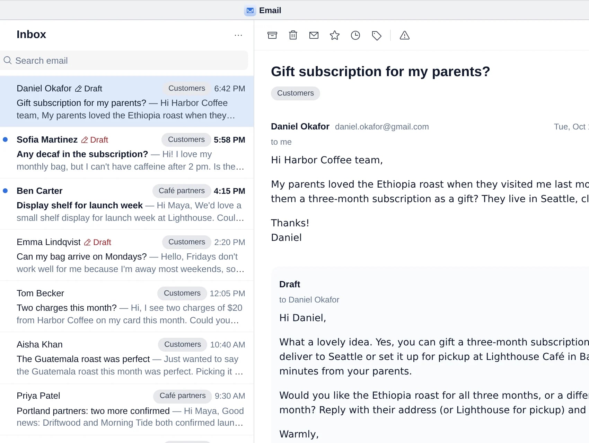Open Emma Lindqvist's Monday delivery email
Viewport: 589px width, 443px height.
click(x=127, y=255)
